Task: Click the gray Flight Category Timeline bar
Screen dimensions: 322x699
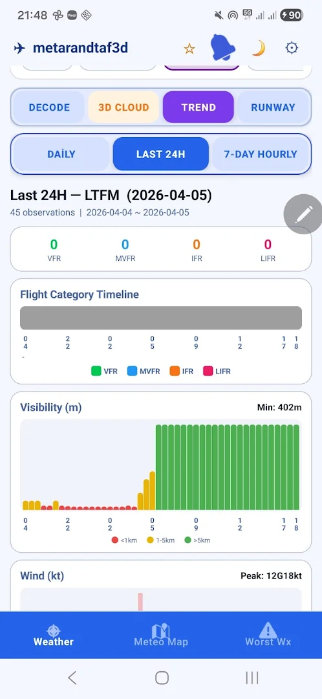Action: point(161,318)
